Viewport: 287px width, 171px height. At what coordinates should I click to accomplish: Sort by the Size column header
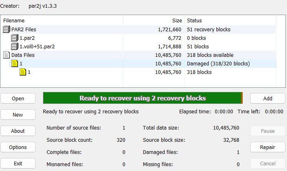[154, 20]
